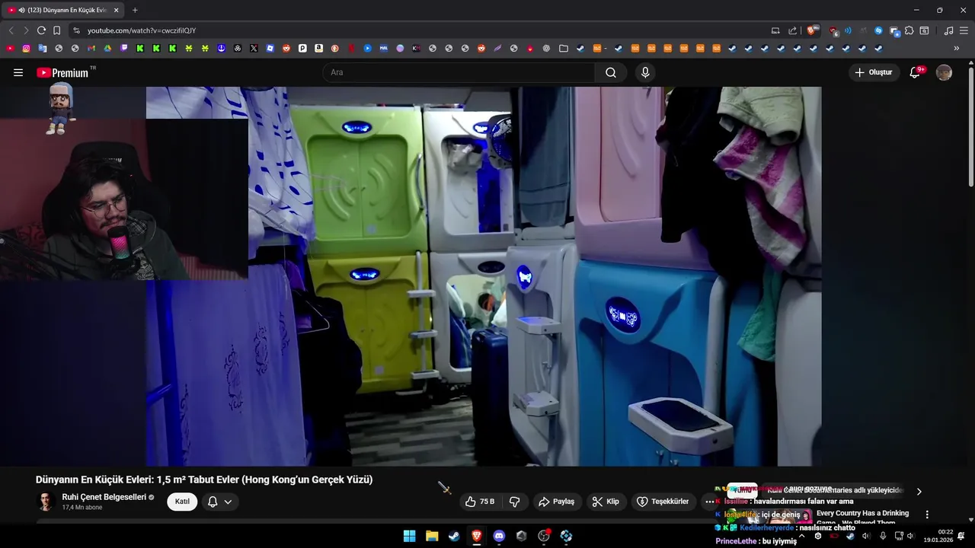Share the video with Paylaş
The image size is (975, 548).
pos(556,502)
